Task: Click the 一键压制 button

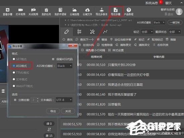Action: (175, 22)
